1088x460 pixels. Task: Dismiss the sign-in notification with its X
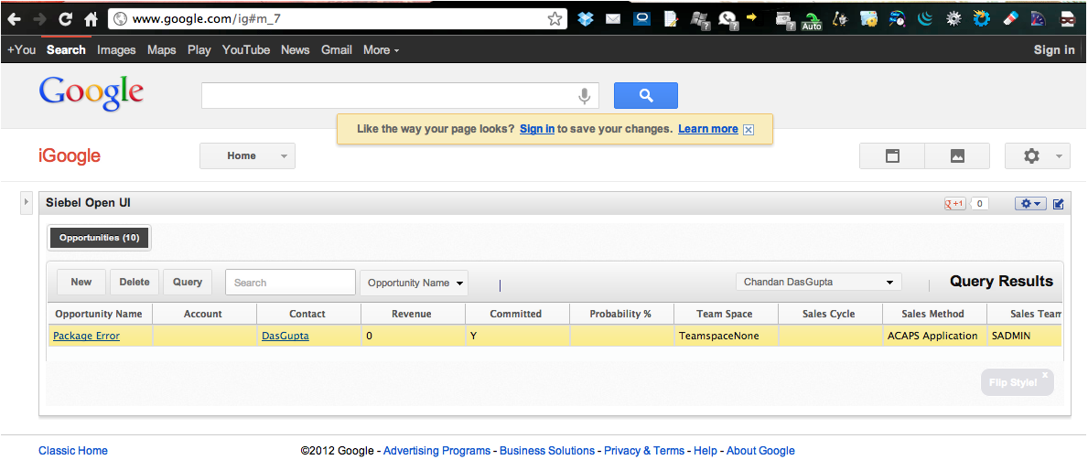tap(748, 130)
